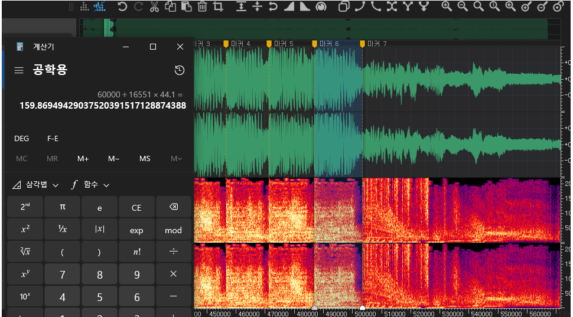Open the knob-shaped toolbar icon

321,6
